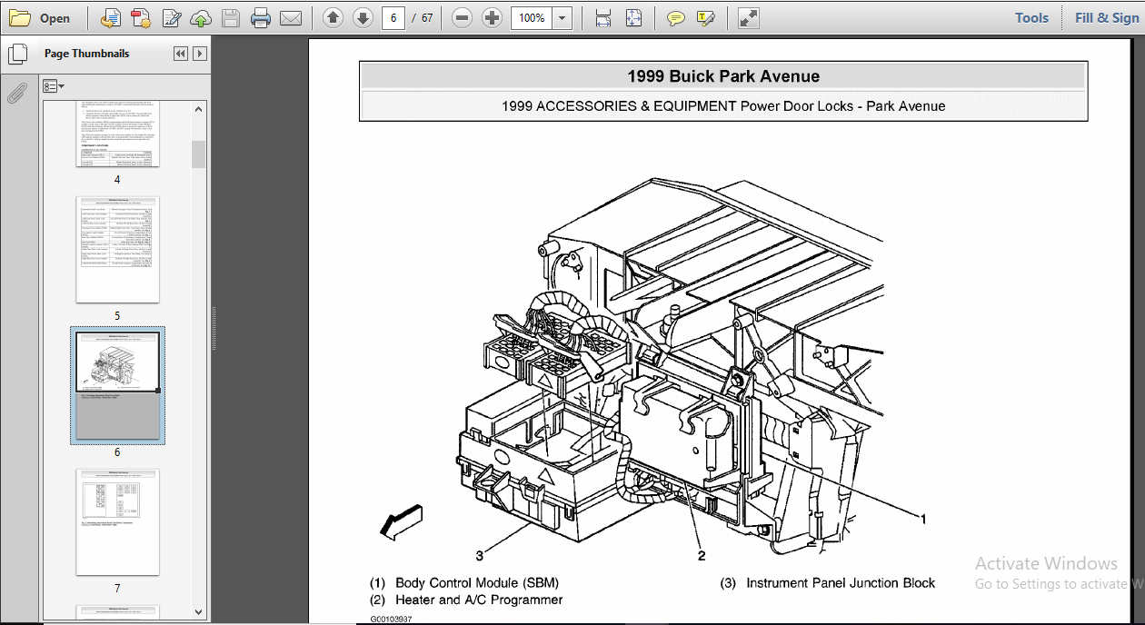Zoom in with the plus button

point(492,18)
